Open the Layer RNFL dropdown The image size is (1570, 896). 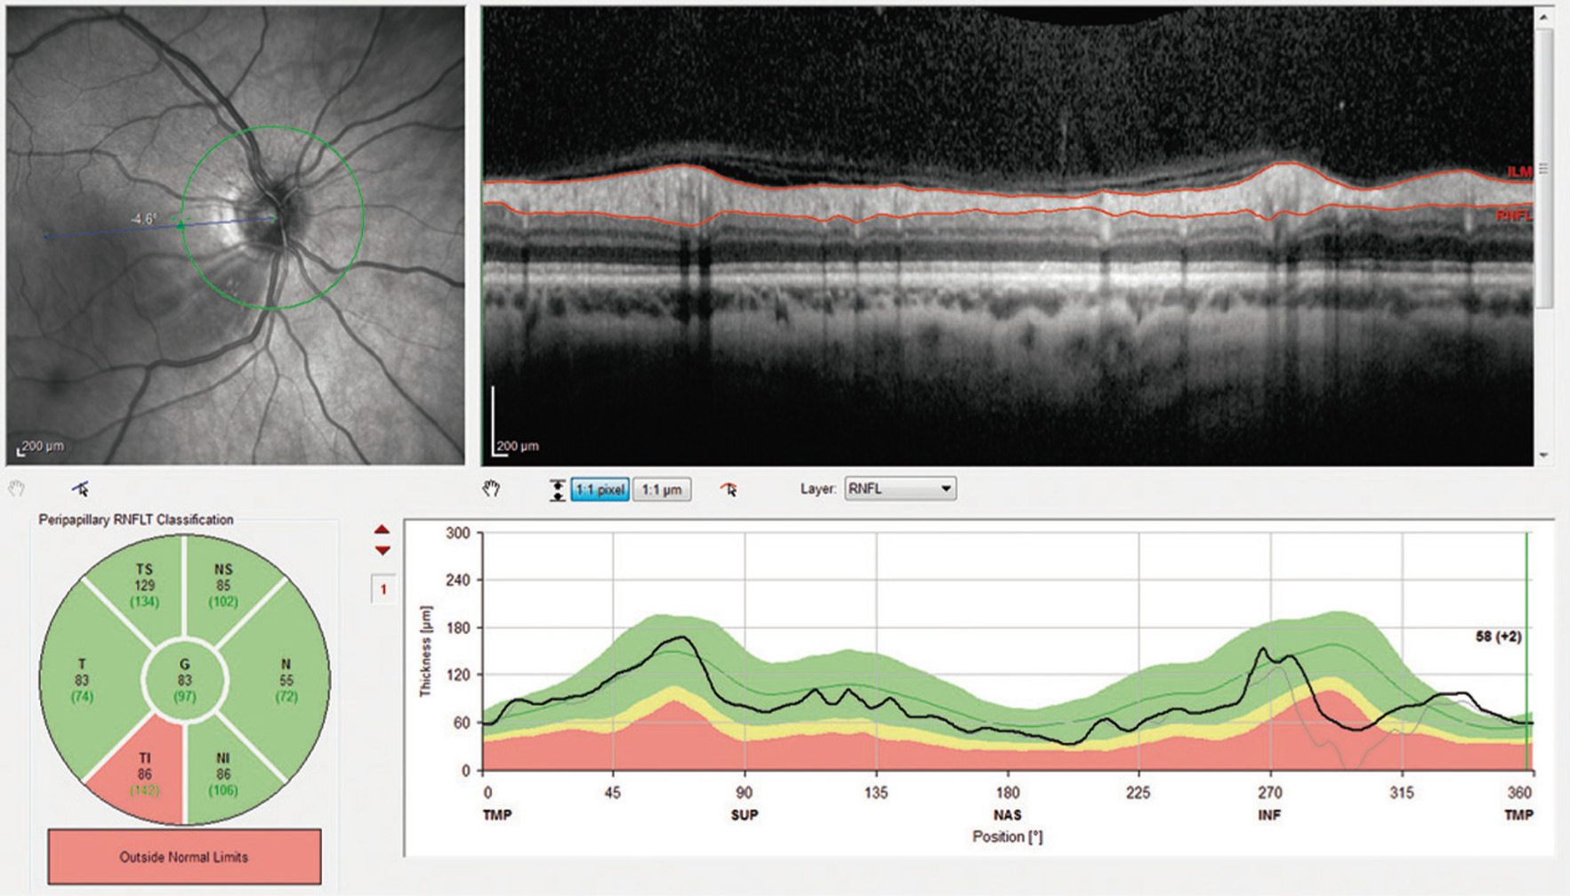tap(899, 488)
